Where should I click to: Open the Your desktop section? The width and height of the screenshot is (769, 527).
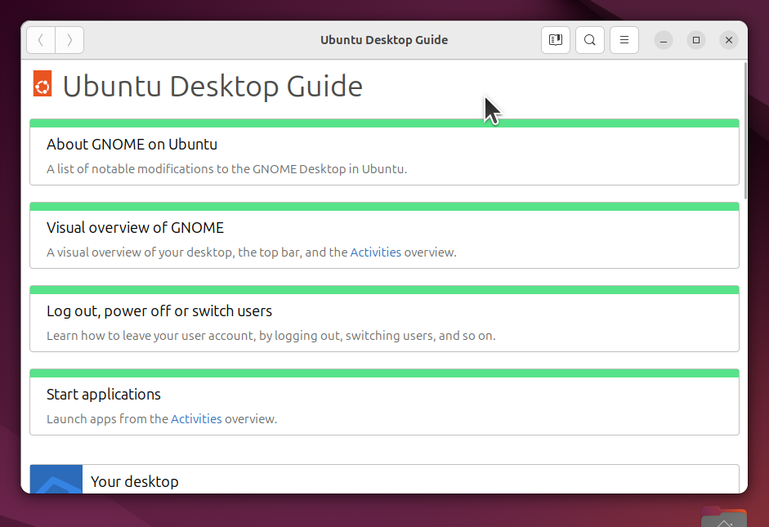tap(384, 479)
